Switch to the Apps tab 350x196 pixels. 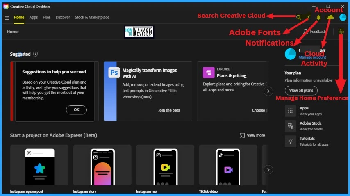[34, 17]
